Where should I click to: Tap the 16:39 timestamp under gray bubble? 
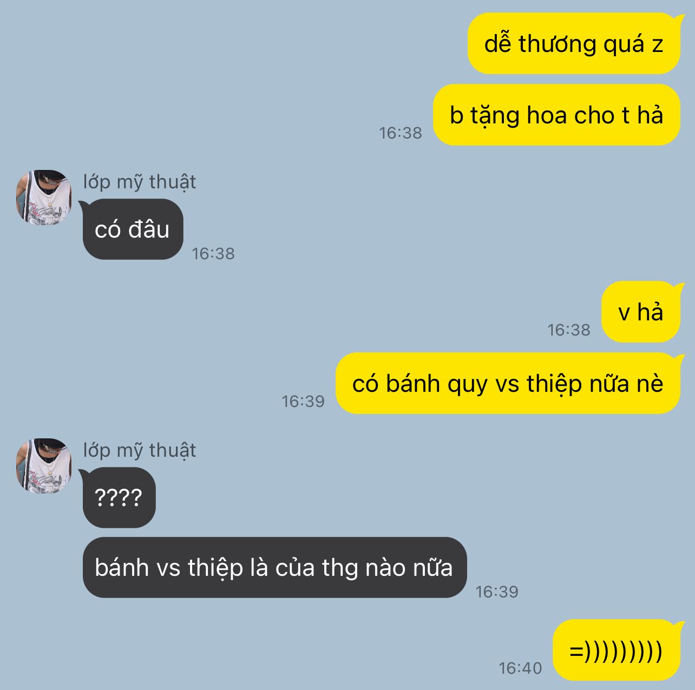[x=497, y=592]
